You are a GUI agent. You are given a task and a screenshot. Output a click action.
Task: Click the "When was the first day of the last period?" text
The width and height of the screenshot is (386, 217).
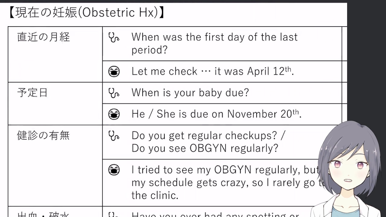pyautogui.click(x=214, y=43)
